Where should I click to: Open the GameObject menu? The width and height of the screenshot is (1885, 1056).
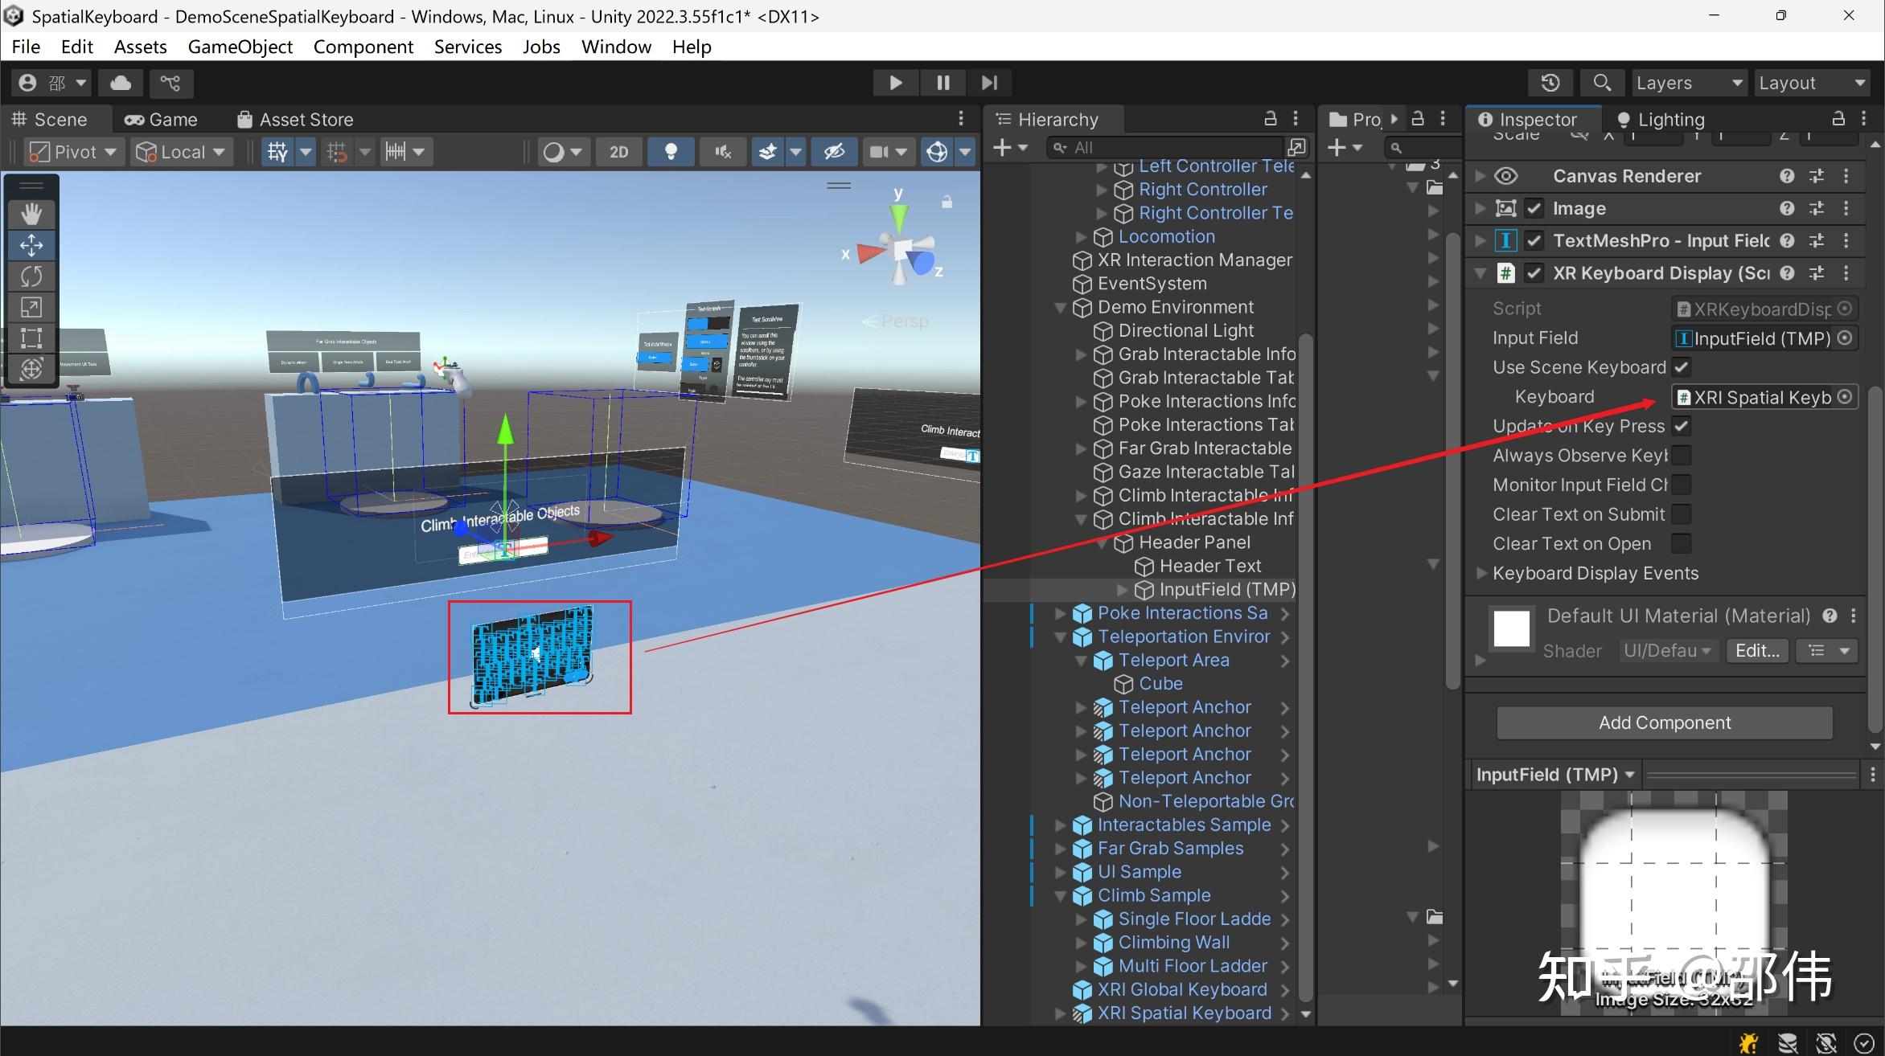coord(240,47)
